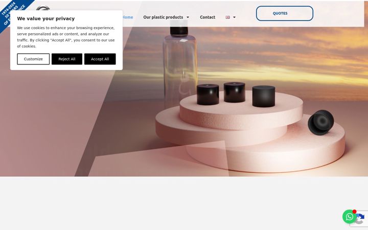
Task: Accept all cookies
Action: pyautogui.click(x=100, y=59)
